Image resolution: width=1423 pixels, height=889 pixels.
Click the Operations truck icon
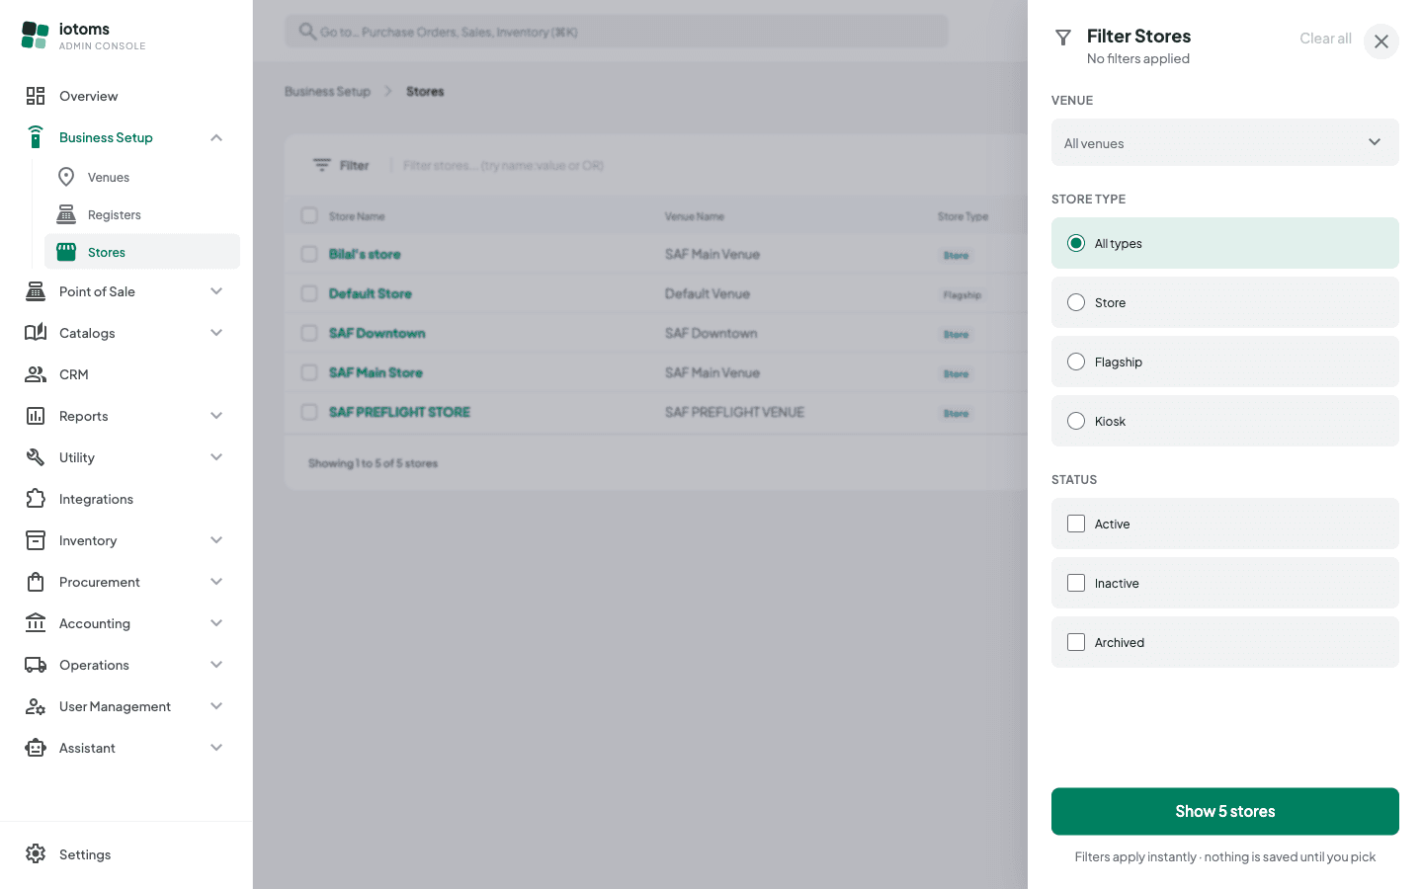click(36, 665)
